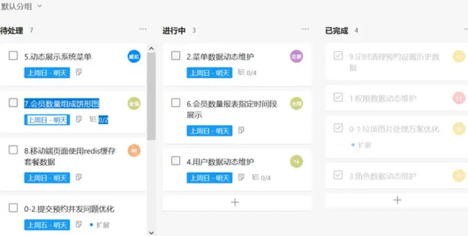468x236 pixels.
Task: Click 扩展 tag on task 0-2.提交预约并发问题优化
Action: (x=99, y=225)
